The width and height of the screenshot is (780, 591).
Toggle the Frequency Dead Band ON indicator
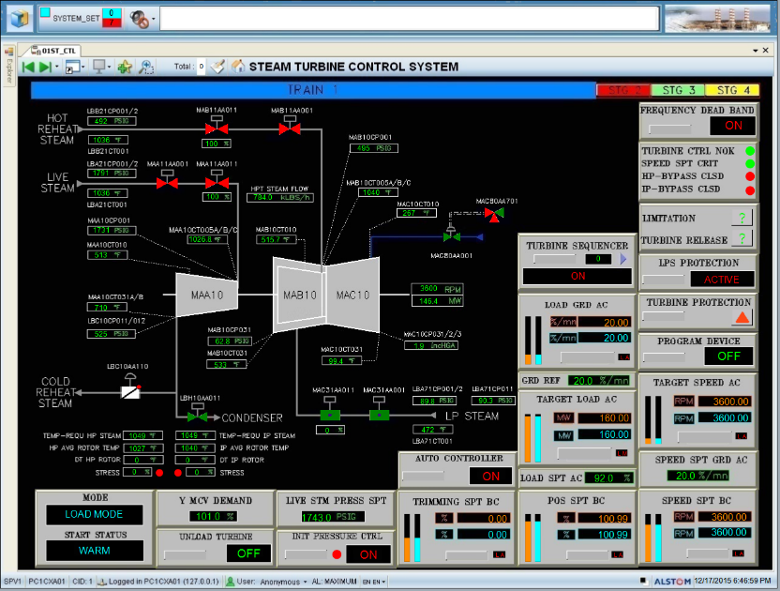coord(732,126)
